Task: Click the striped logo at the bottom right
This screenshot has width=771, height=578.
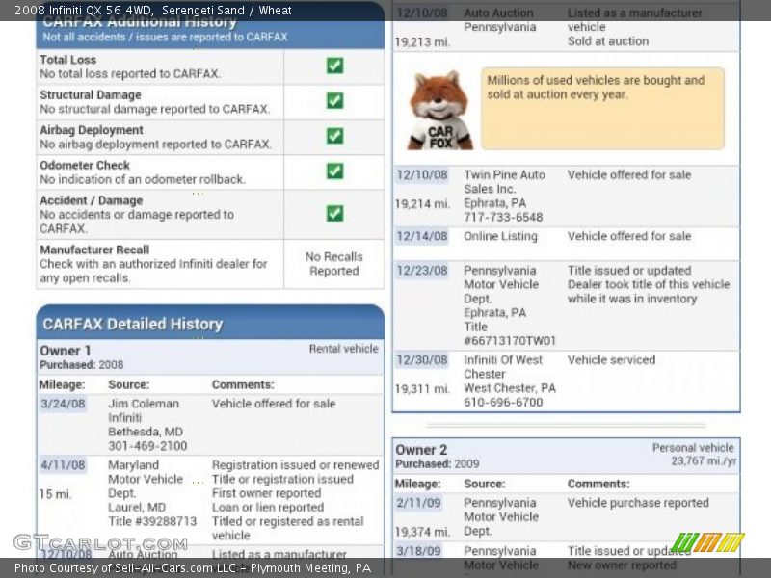Action: [707, 542]
